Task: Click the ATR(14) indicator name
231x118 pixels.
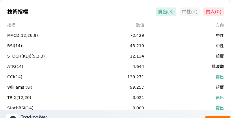Action: (15, 67)
